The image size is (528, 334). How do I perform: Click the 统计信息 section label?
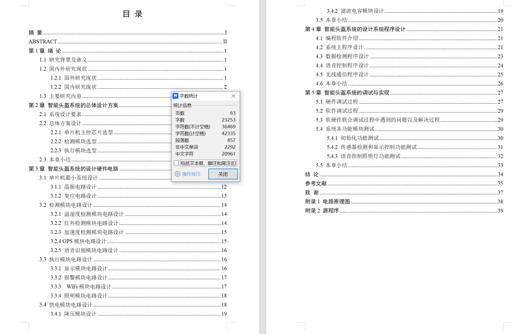(182, 106)
